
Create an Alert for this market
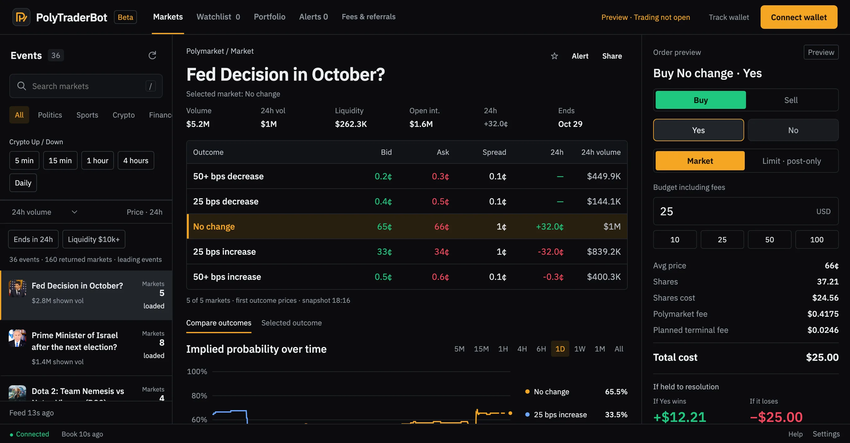point(580,56)
